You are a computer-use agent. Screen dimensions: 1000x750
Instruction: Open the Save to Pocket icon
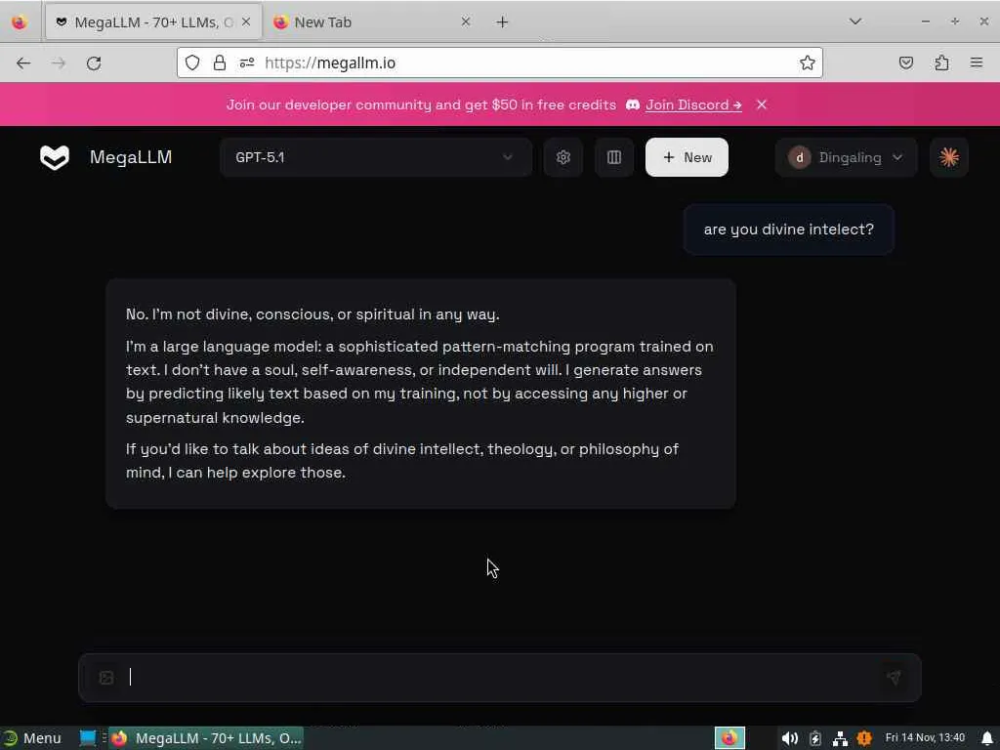(x=906, y=62)
